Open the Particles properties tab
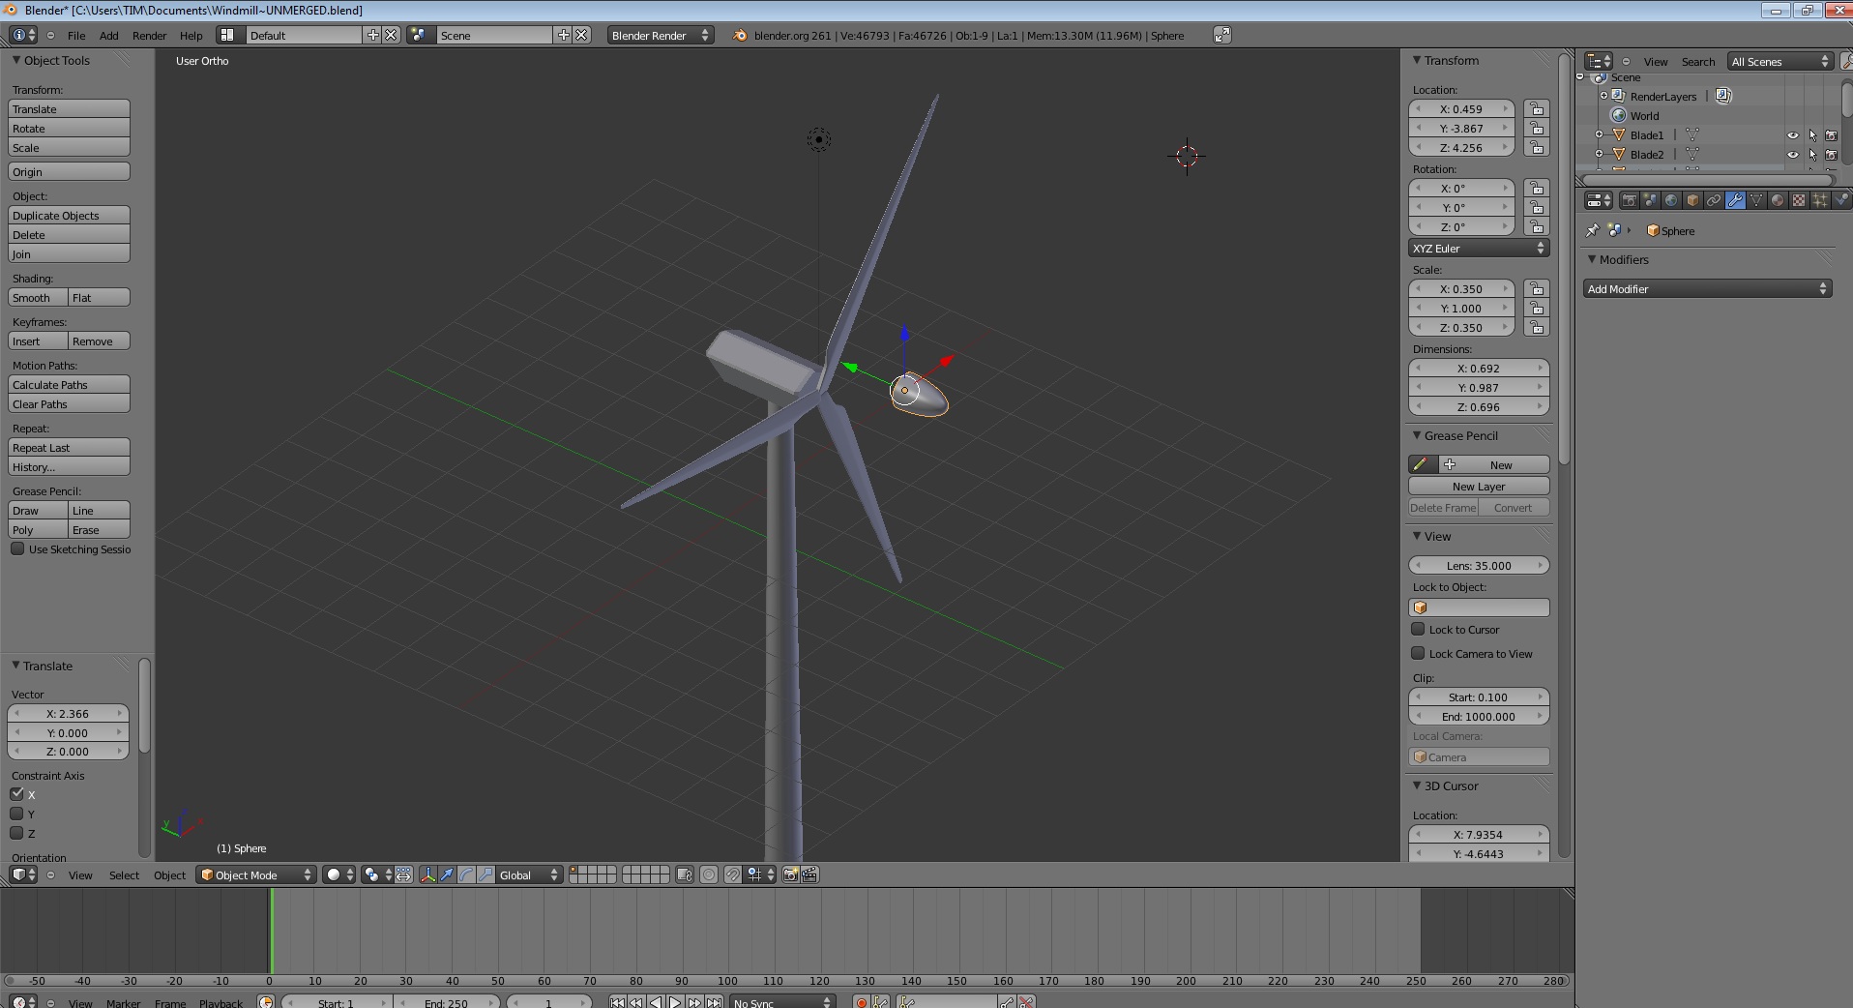The image size is (1853, 1008). click(x=1820, y=200)
